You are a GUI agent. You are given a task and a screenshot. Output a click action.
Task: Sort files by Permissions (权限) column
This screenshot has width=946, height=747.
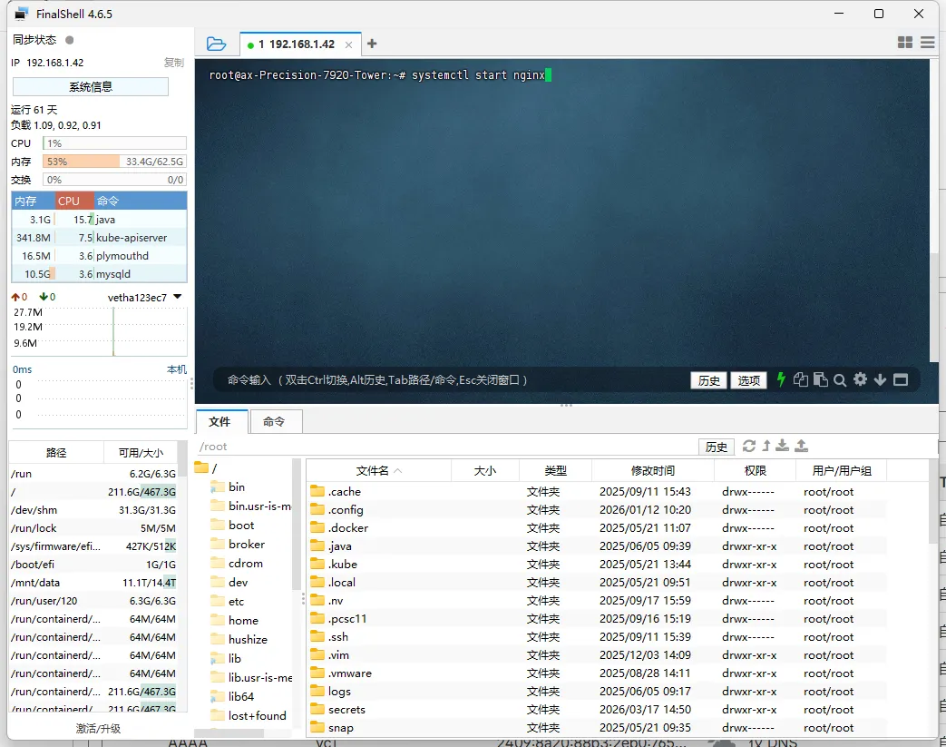pyautogui.click(x=756, y=470)
